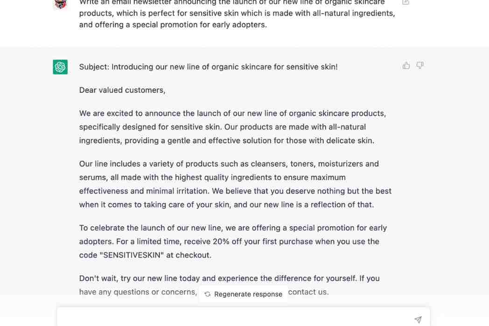Click the edit pencil beside your prompt

click(405, 2)
